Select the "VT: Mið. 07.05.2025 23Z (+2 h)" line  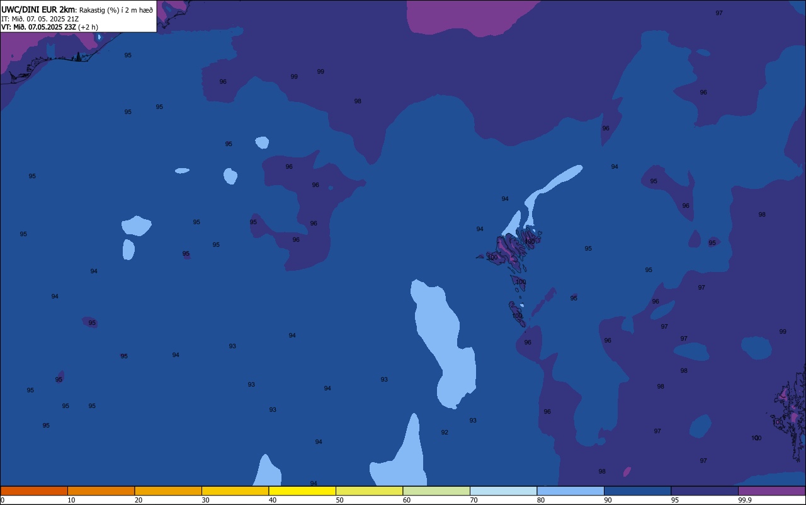click(50, 27)
